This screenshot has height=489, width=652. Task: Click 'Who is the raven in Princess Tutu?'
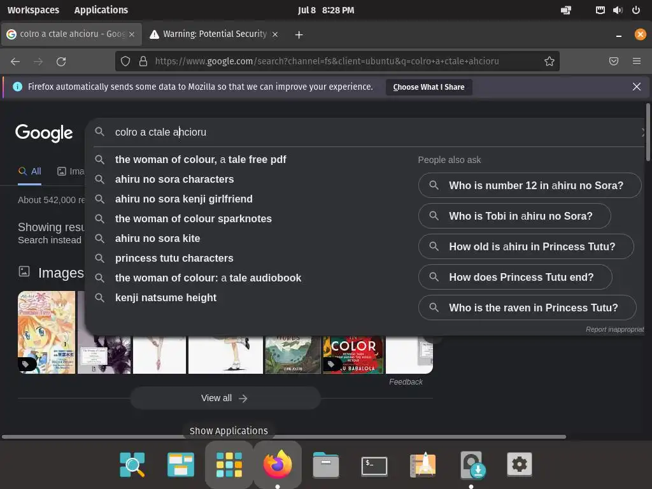coord(527,308)
